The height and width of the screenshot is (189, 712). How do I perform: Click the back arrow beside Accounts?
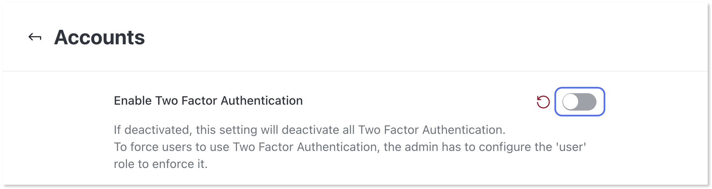point(35,37)
